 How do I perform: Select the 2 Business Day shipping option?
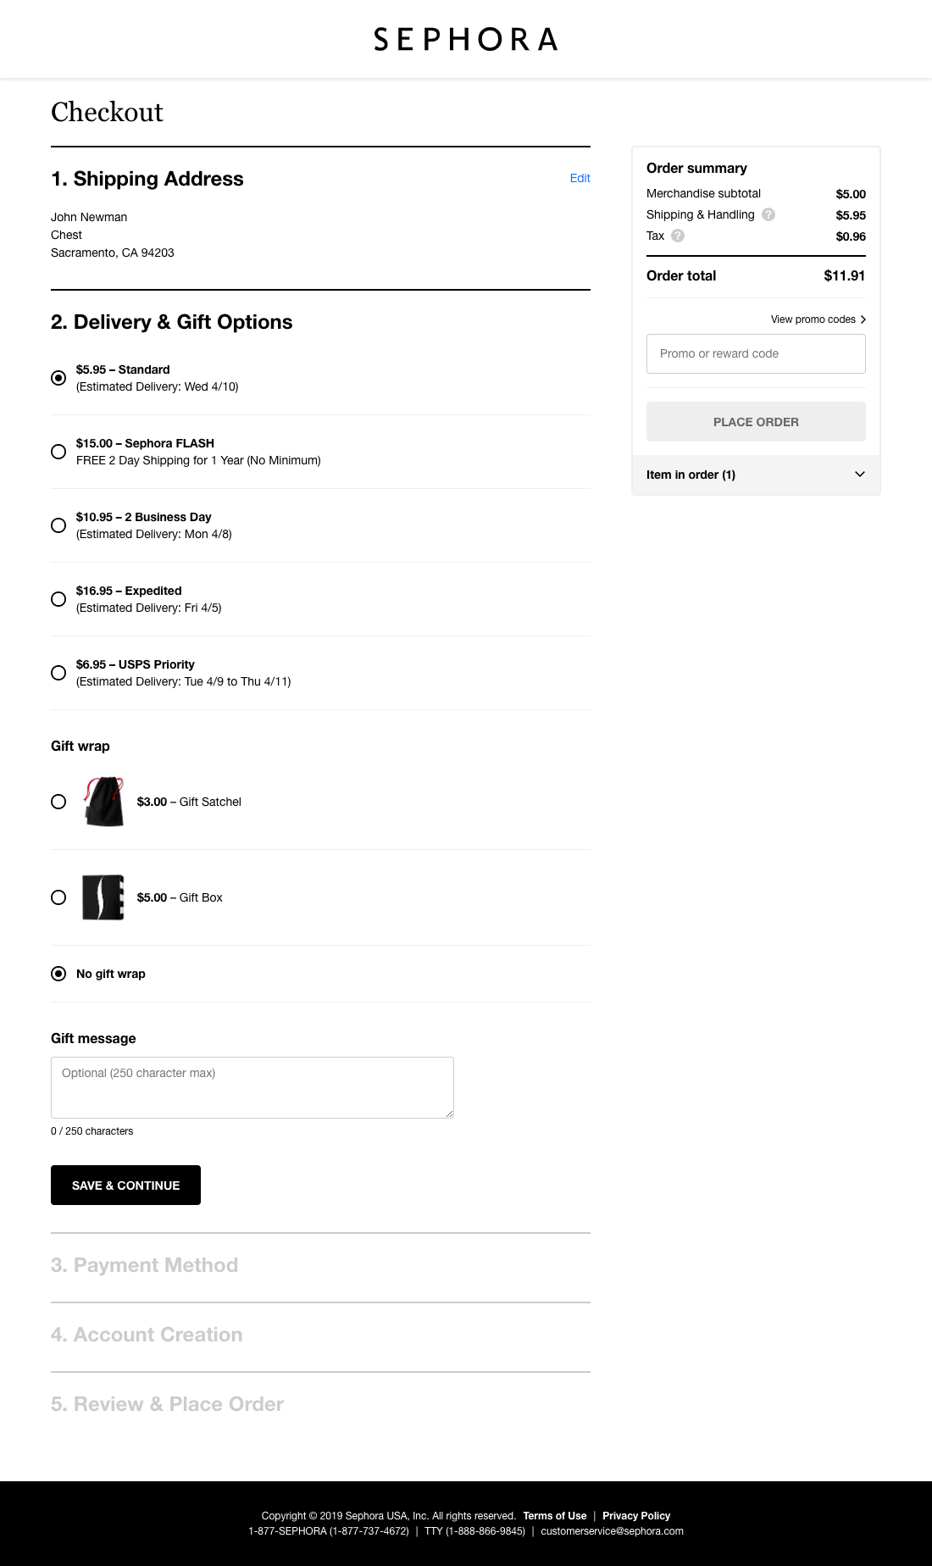pos(58,525)
